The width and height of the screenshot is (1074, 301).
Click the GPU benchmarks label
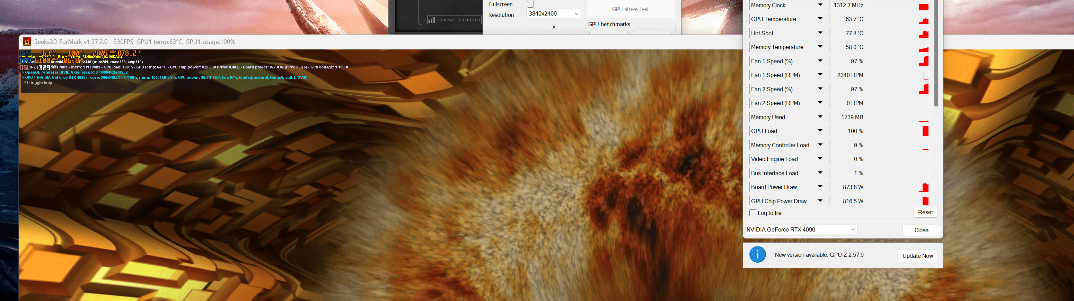tap(609, 24)
